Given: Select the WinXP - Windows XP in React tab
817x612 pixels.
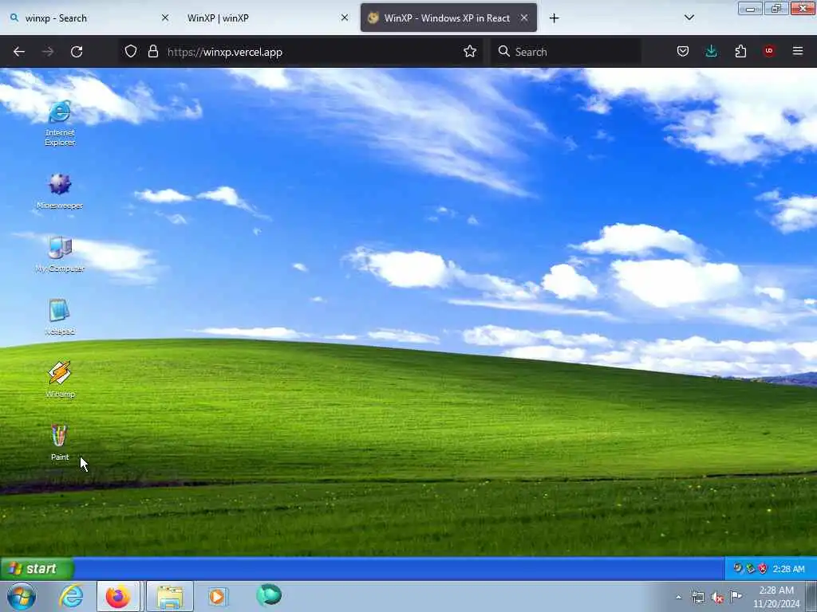Looking at the screenshot, I should (x=448, y=18).
